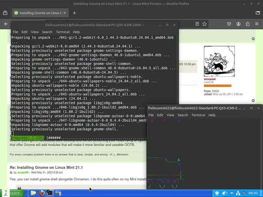
Task: Close the small terminal window
Action: [258, 108]
